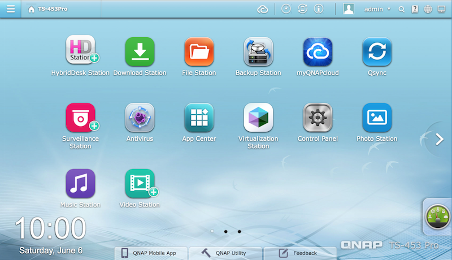
Task: Open background tasks clock icon
Action: tap(286, 9)
